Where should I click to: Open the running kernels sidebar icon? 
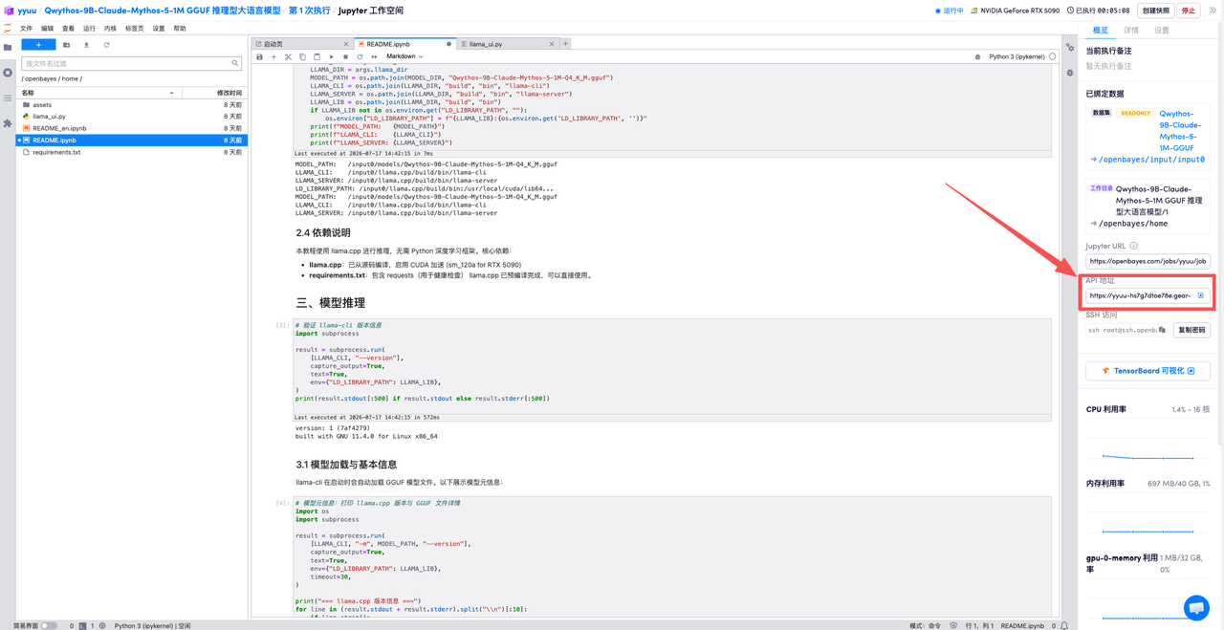point(8,73)
